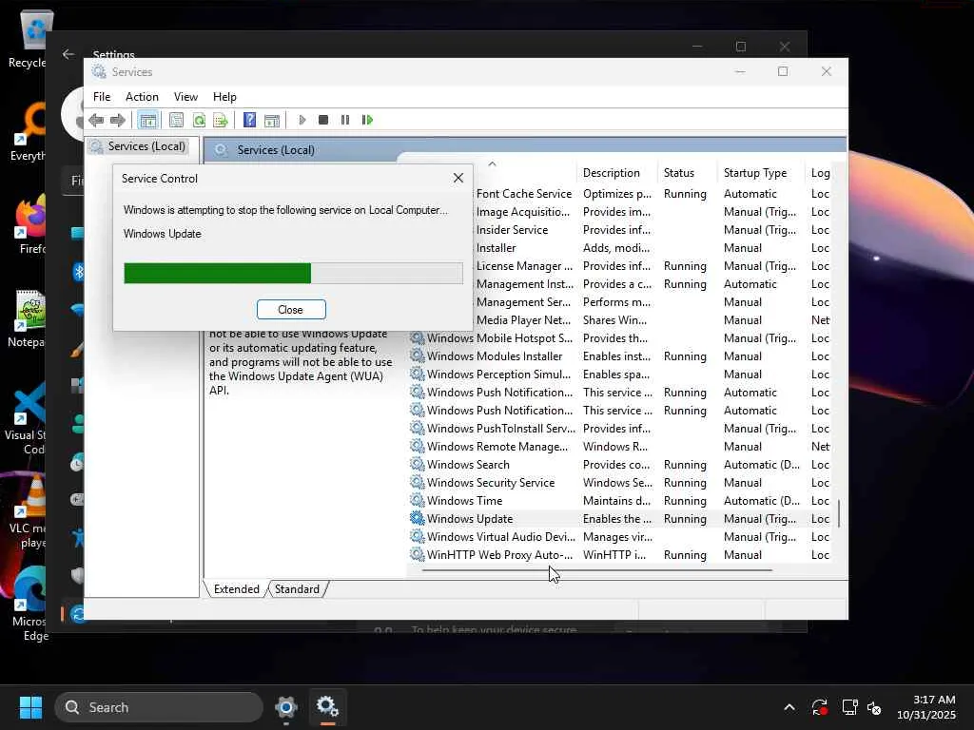Click Windows Update tray icon

click(x=819, y=707)
